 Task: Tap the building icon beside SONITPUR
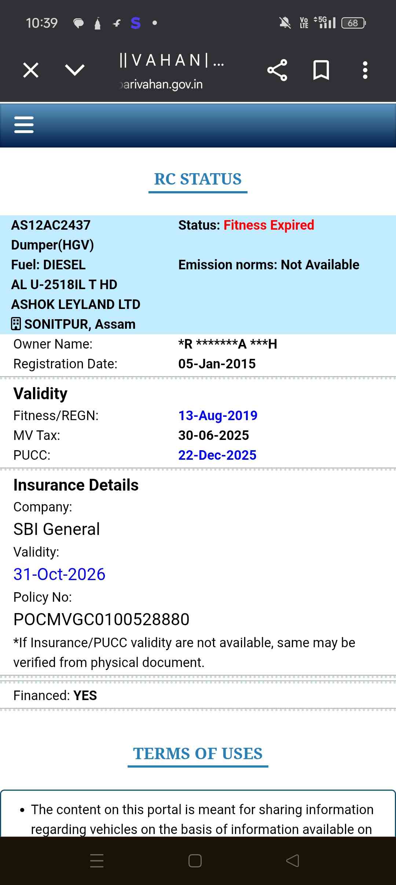point(16,324)
